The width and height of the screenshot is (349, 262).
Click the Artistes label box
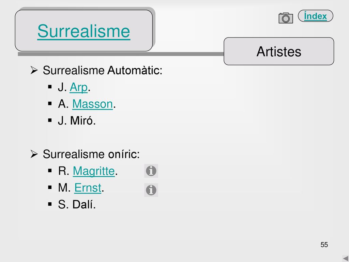pyautogui.click(x=279, y=51)
